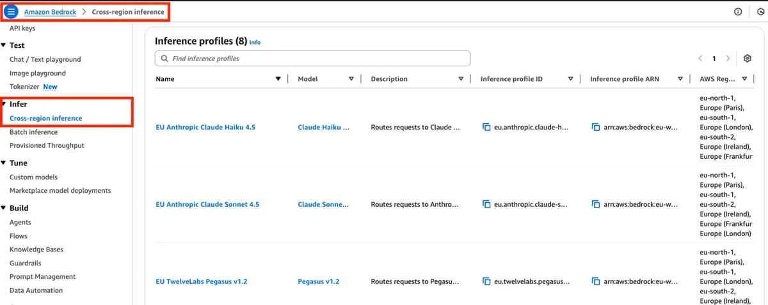Open Marketplace model deployments
This screenshot has width=768, height=305.
pyautogui.click(x=60, y=191)
